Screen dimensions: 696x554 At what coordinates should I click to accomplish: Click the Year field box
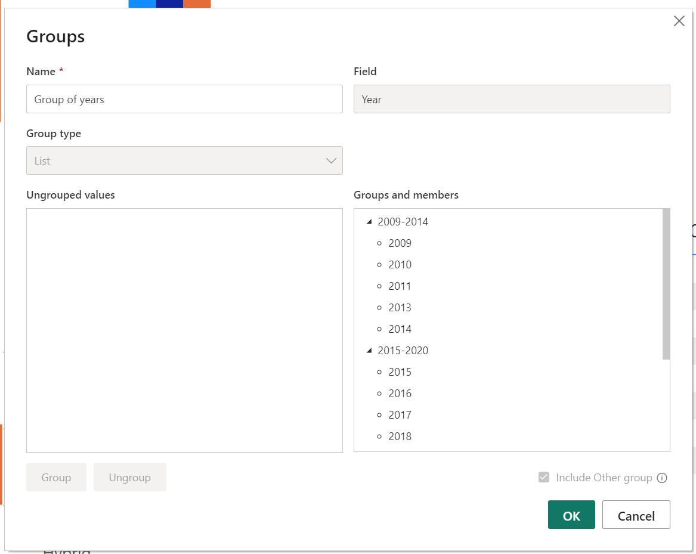pos(511,99)
